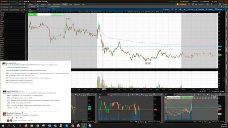Switch to the MarketWatch tab

(x=57, y=4)
